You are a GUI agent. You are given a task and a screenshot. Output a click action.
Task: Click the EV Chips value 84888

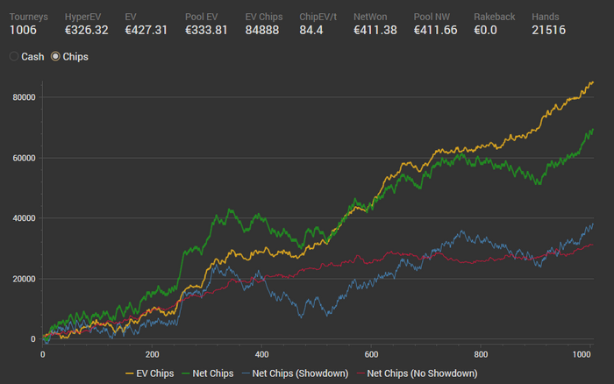[262, 30]
